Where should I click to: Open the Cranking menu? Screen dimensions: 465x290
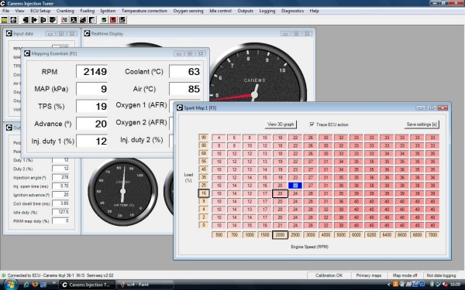click(65, 11)
